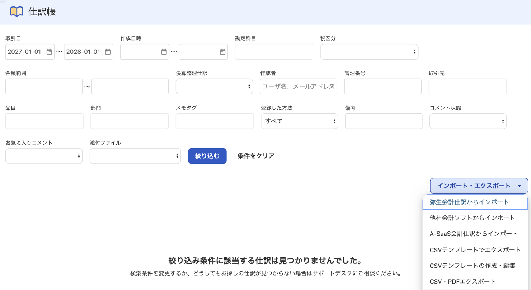Open calendar for 作成日時 start date
Screen dimensions: 531x290
click(164, 52)
